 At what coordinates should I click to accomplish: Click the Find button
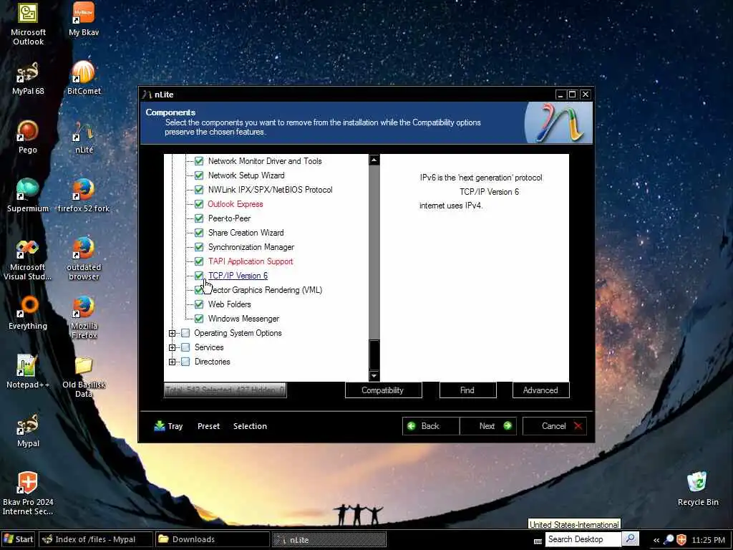(x=467, y=390)
